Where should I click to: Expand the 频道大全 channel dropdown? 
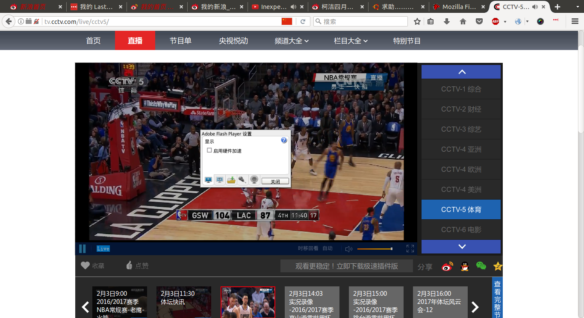[292, 41]
